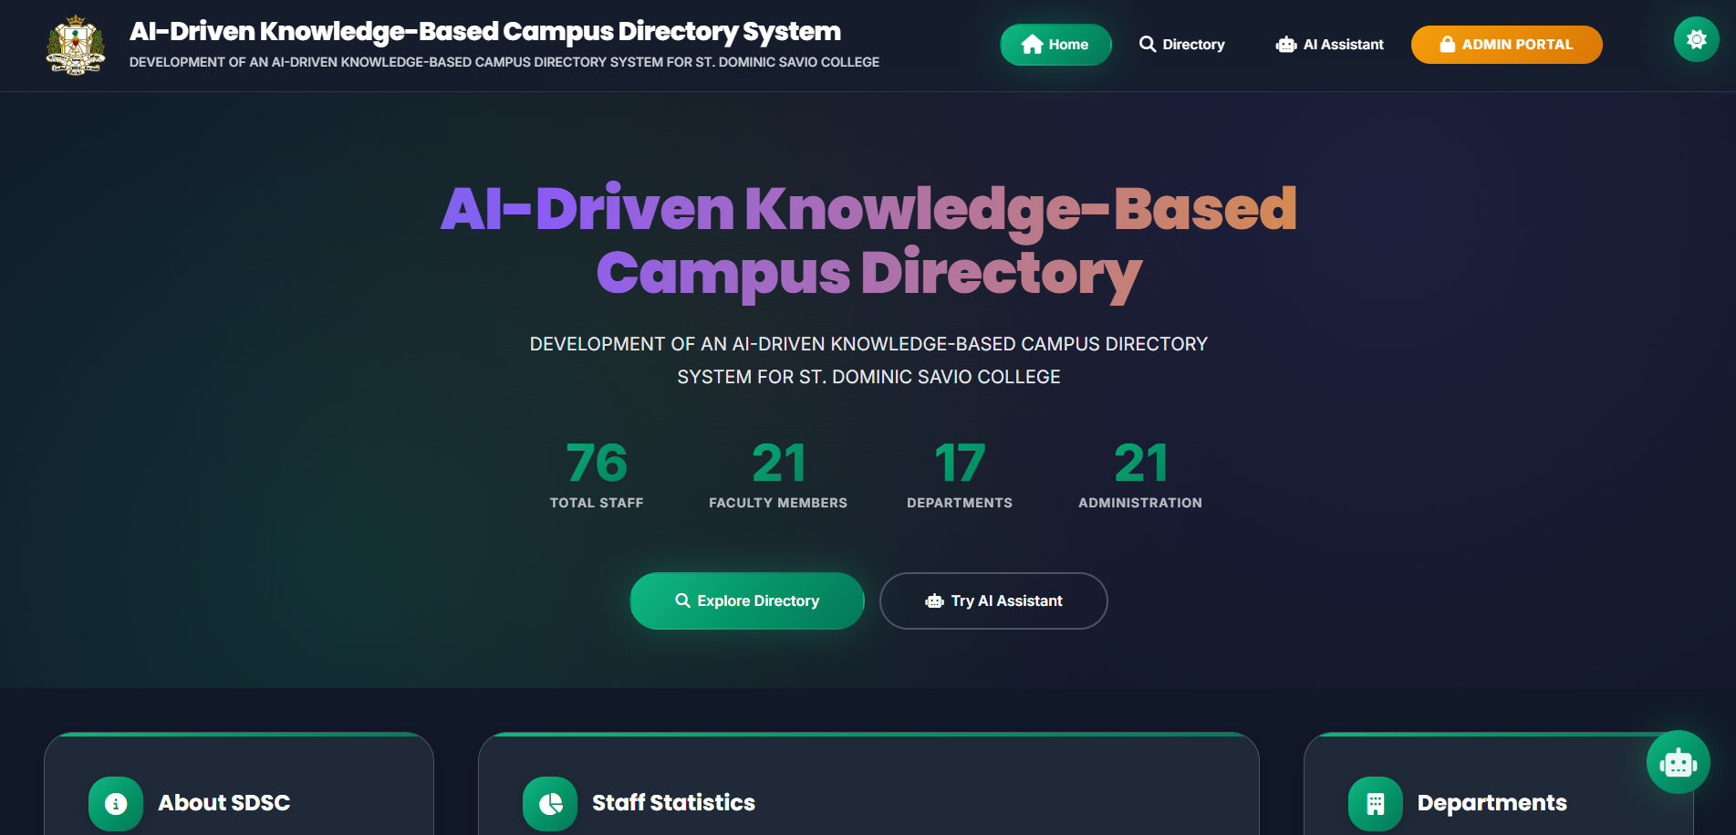Toggle the light/dark theme sun button

pyautogui.click(x=1696, y=39)
